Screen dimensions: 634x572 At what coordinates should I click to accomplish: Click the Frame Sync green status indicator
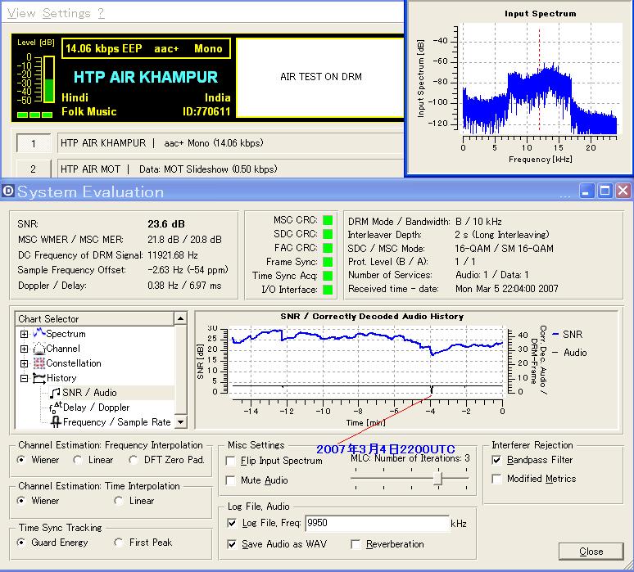click(328, 262)
